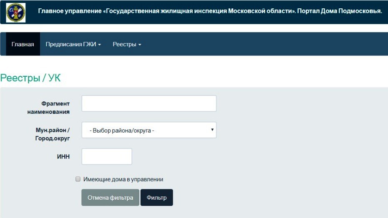Screen dimensions: 388x218
Task: Open the Предписания ГЖИ menu
Action: [73, 44]
